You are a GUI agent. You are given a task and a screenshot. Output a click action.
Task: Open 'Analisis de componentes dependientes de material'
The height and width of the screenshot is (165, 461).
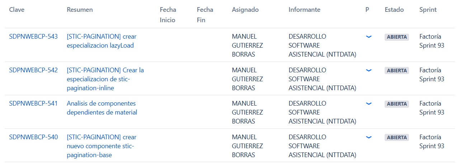coord(102,108)
